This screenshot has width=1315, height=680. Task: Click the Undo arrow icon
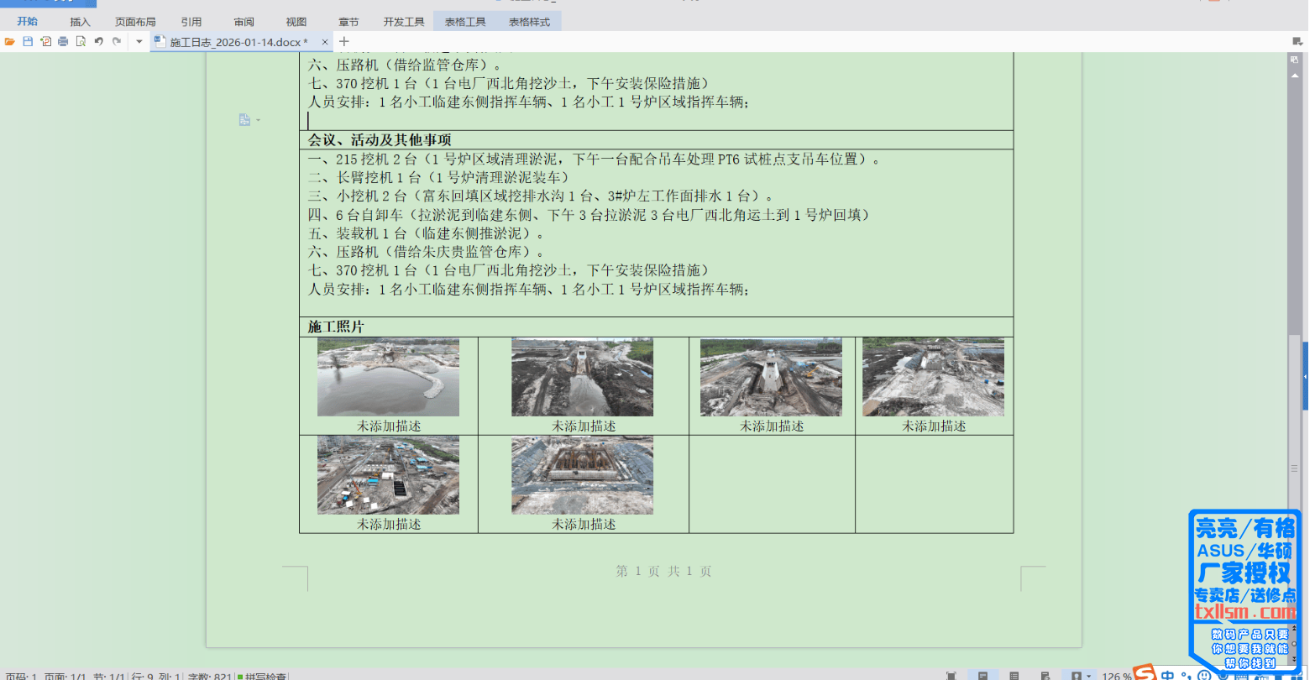(x=98, y=41)
